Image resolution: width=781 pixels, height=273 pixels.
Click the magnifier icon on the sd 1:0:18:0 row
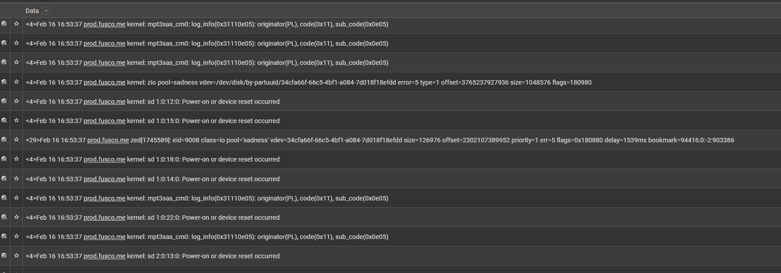4,159
